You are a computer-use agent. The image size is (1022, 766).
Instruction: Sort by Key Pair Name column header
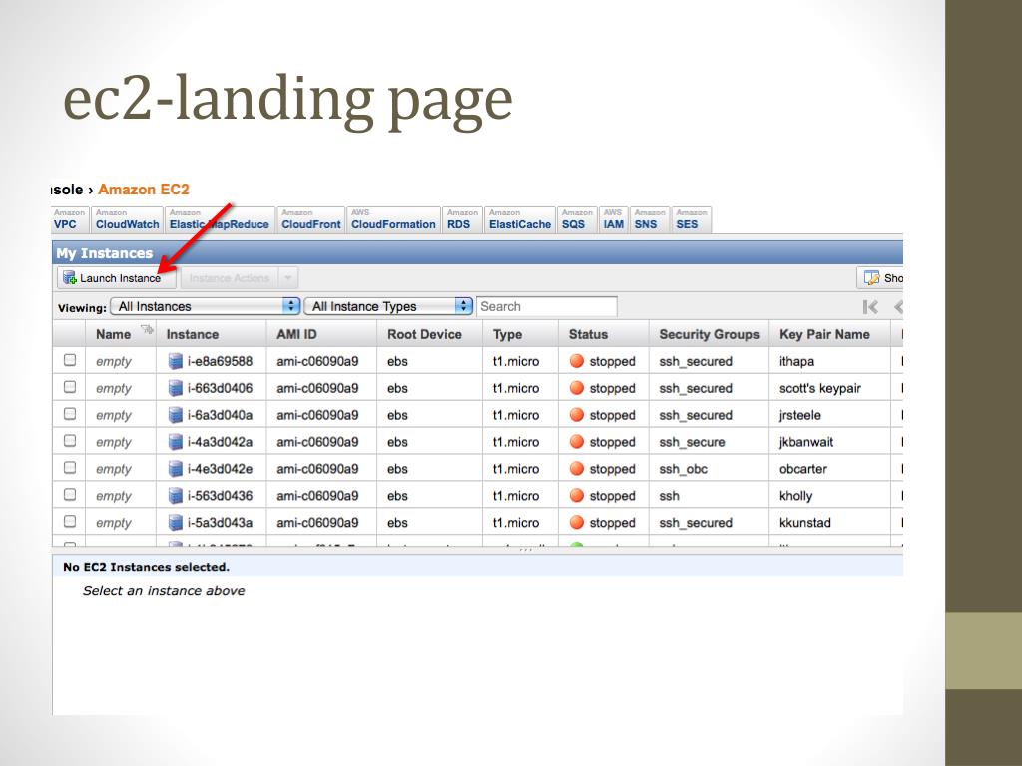click(829, 334)
